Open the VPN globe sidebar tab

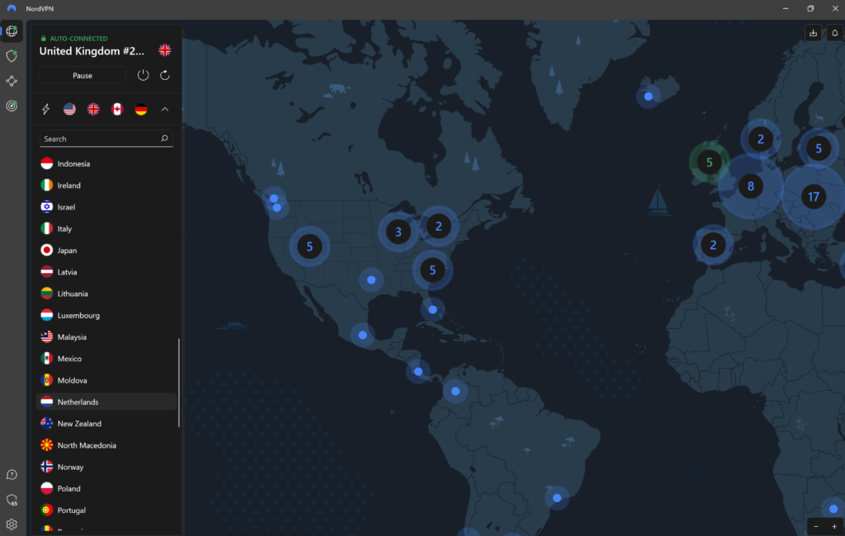[x=12, y=31]
